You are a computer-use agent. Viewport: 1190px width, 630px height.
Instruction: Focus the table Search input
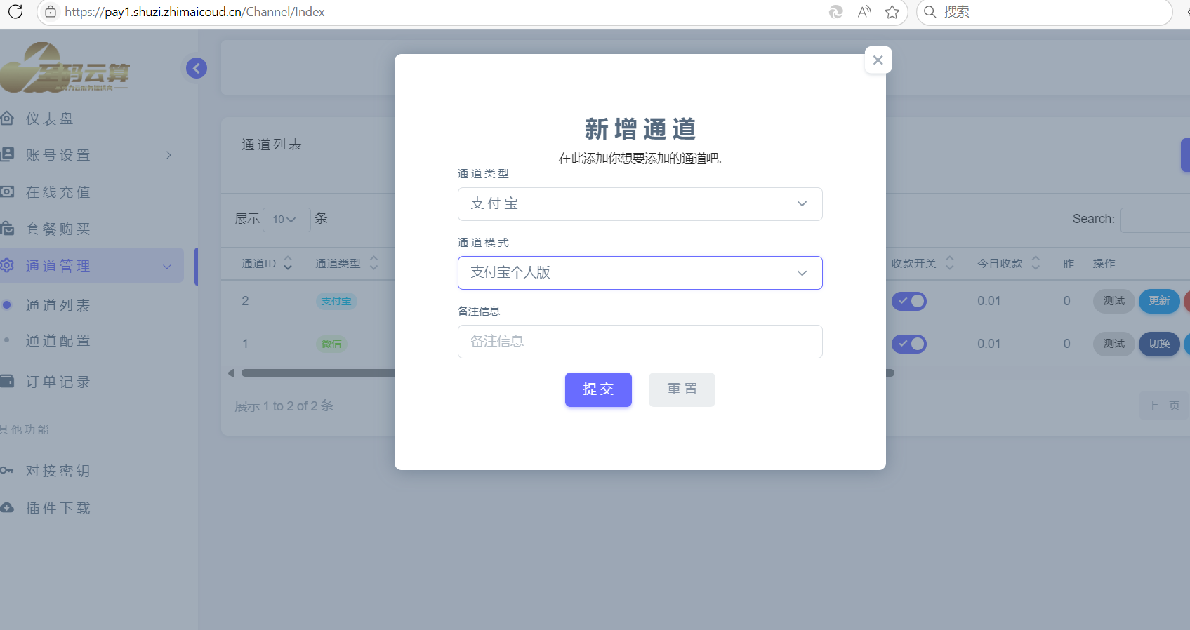pyautogui.click(x=1155, y=220)
